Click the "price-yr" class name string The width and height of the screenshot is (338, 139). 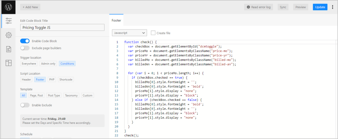pyautogui.click(x=220, y=55)
